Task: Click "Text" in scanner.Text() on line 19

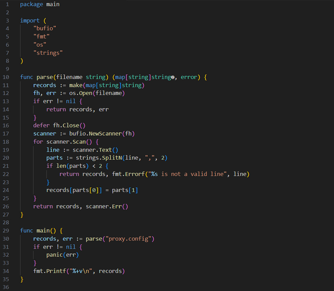Action: tap(105, 150)
